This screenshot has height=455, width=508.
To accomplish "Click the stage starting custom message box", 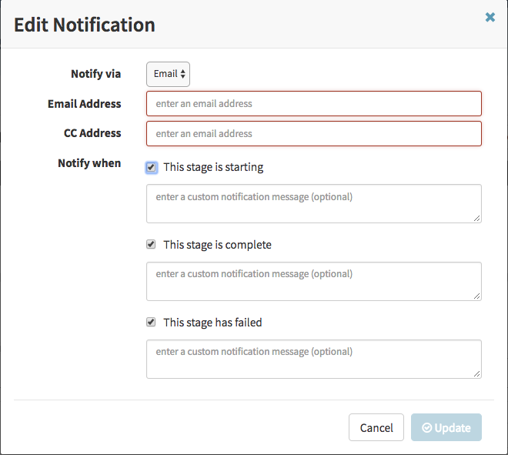I will (x=314, y=203).
